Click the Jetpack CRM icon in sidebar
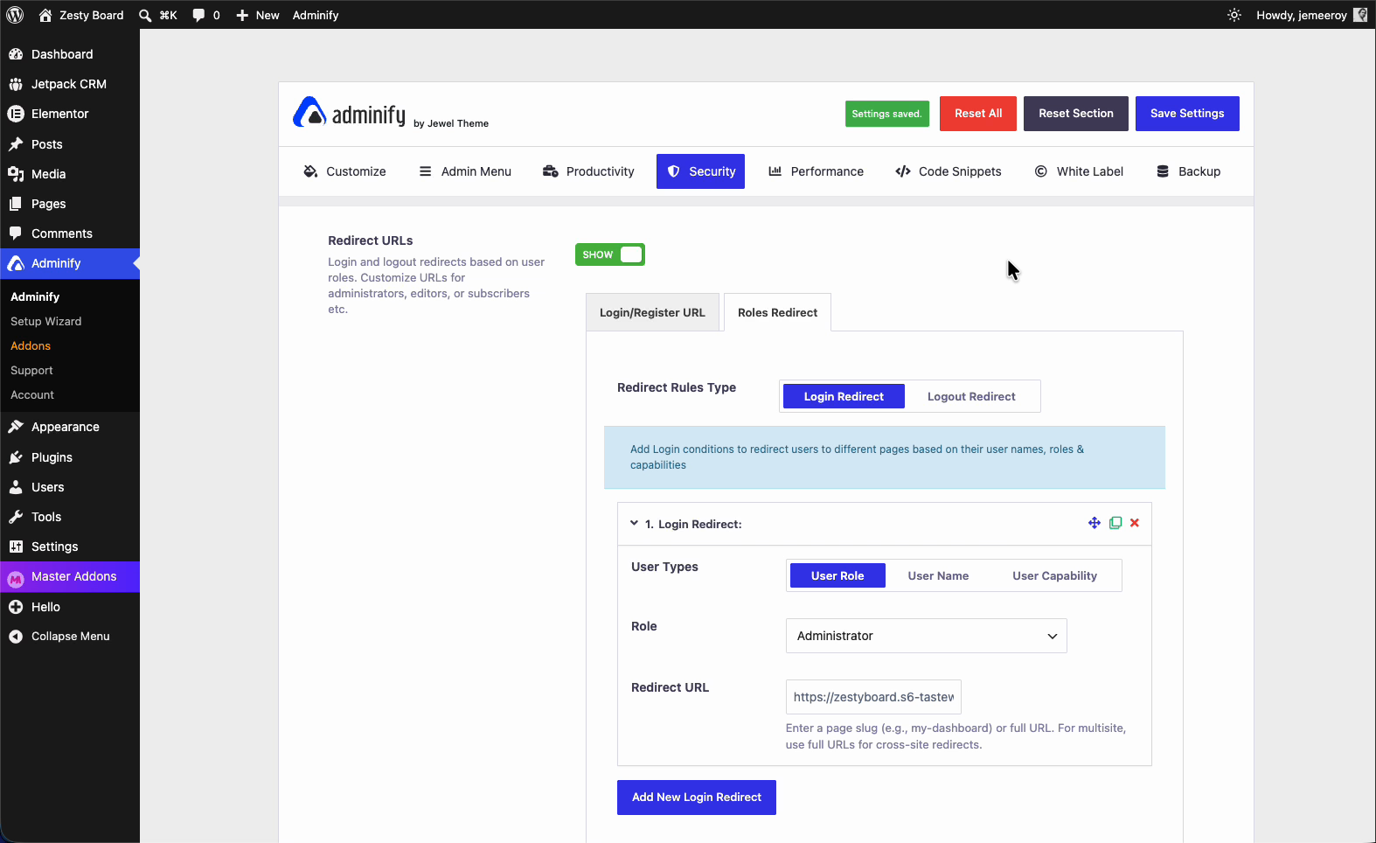Image resolution: width=1376 pixels, height=843 pixels. coord(16,84)
